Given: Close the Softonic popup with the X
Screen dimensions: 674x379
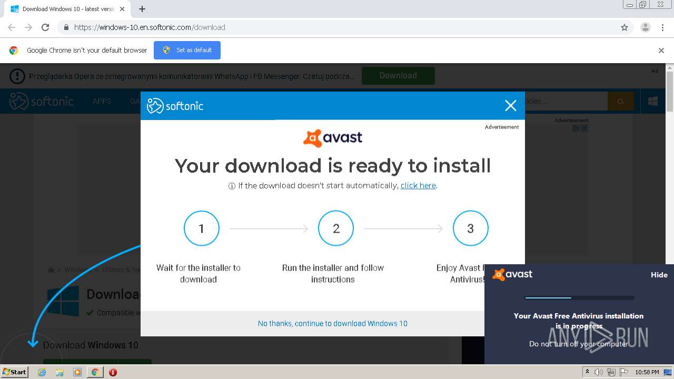Looking at the screenshot, I should point(510,106).
